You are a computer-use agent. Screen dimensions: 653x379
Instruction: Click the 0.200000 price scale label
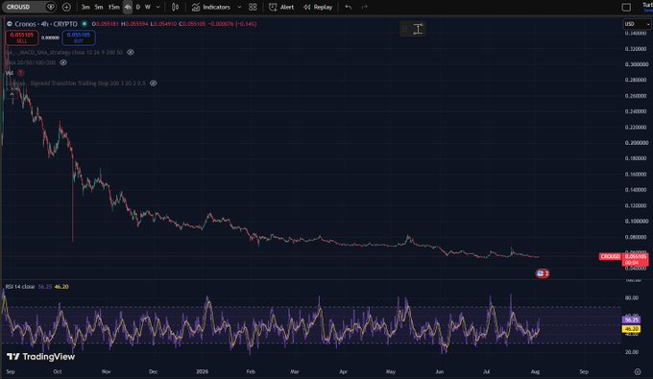(637, 143)
